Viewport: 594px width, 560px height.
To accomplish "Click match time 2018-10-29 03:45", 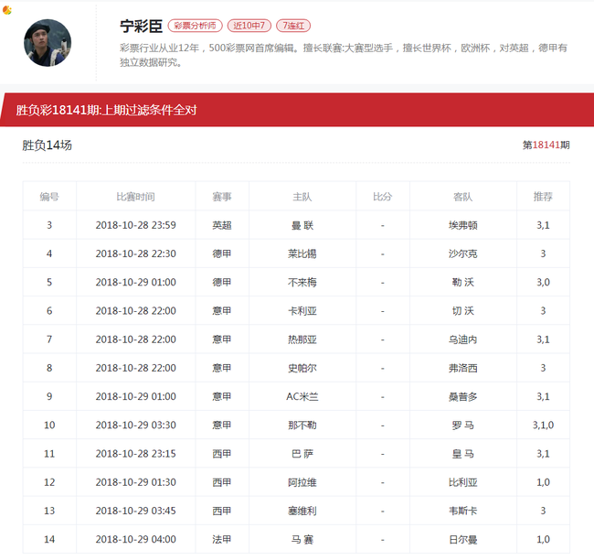I will [x=135, y=512].
